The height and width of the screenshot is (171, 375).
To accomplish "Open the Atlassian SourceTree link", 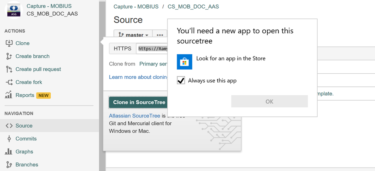I will (134, 116).
